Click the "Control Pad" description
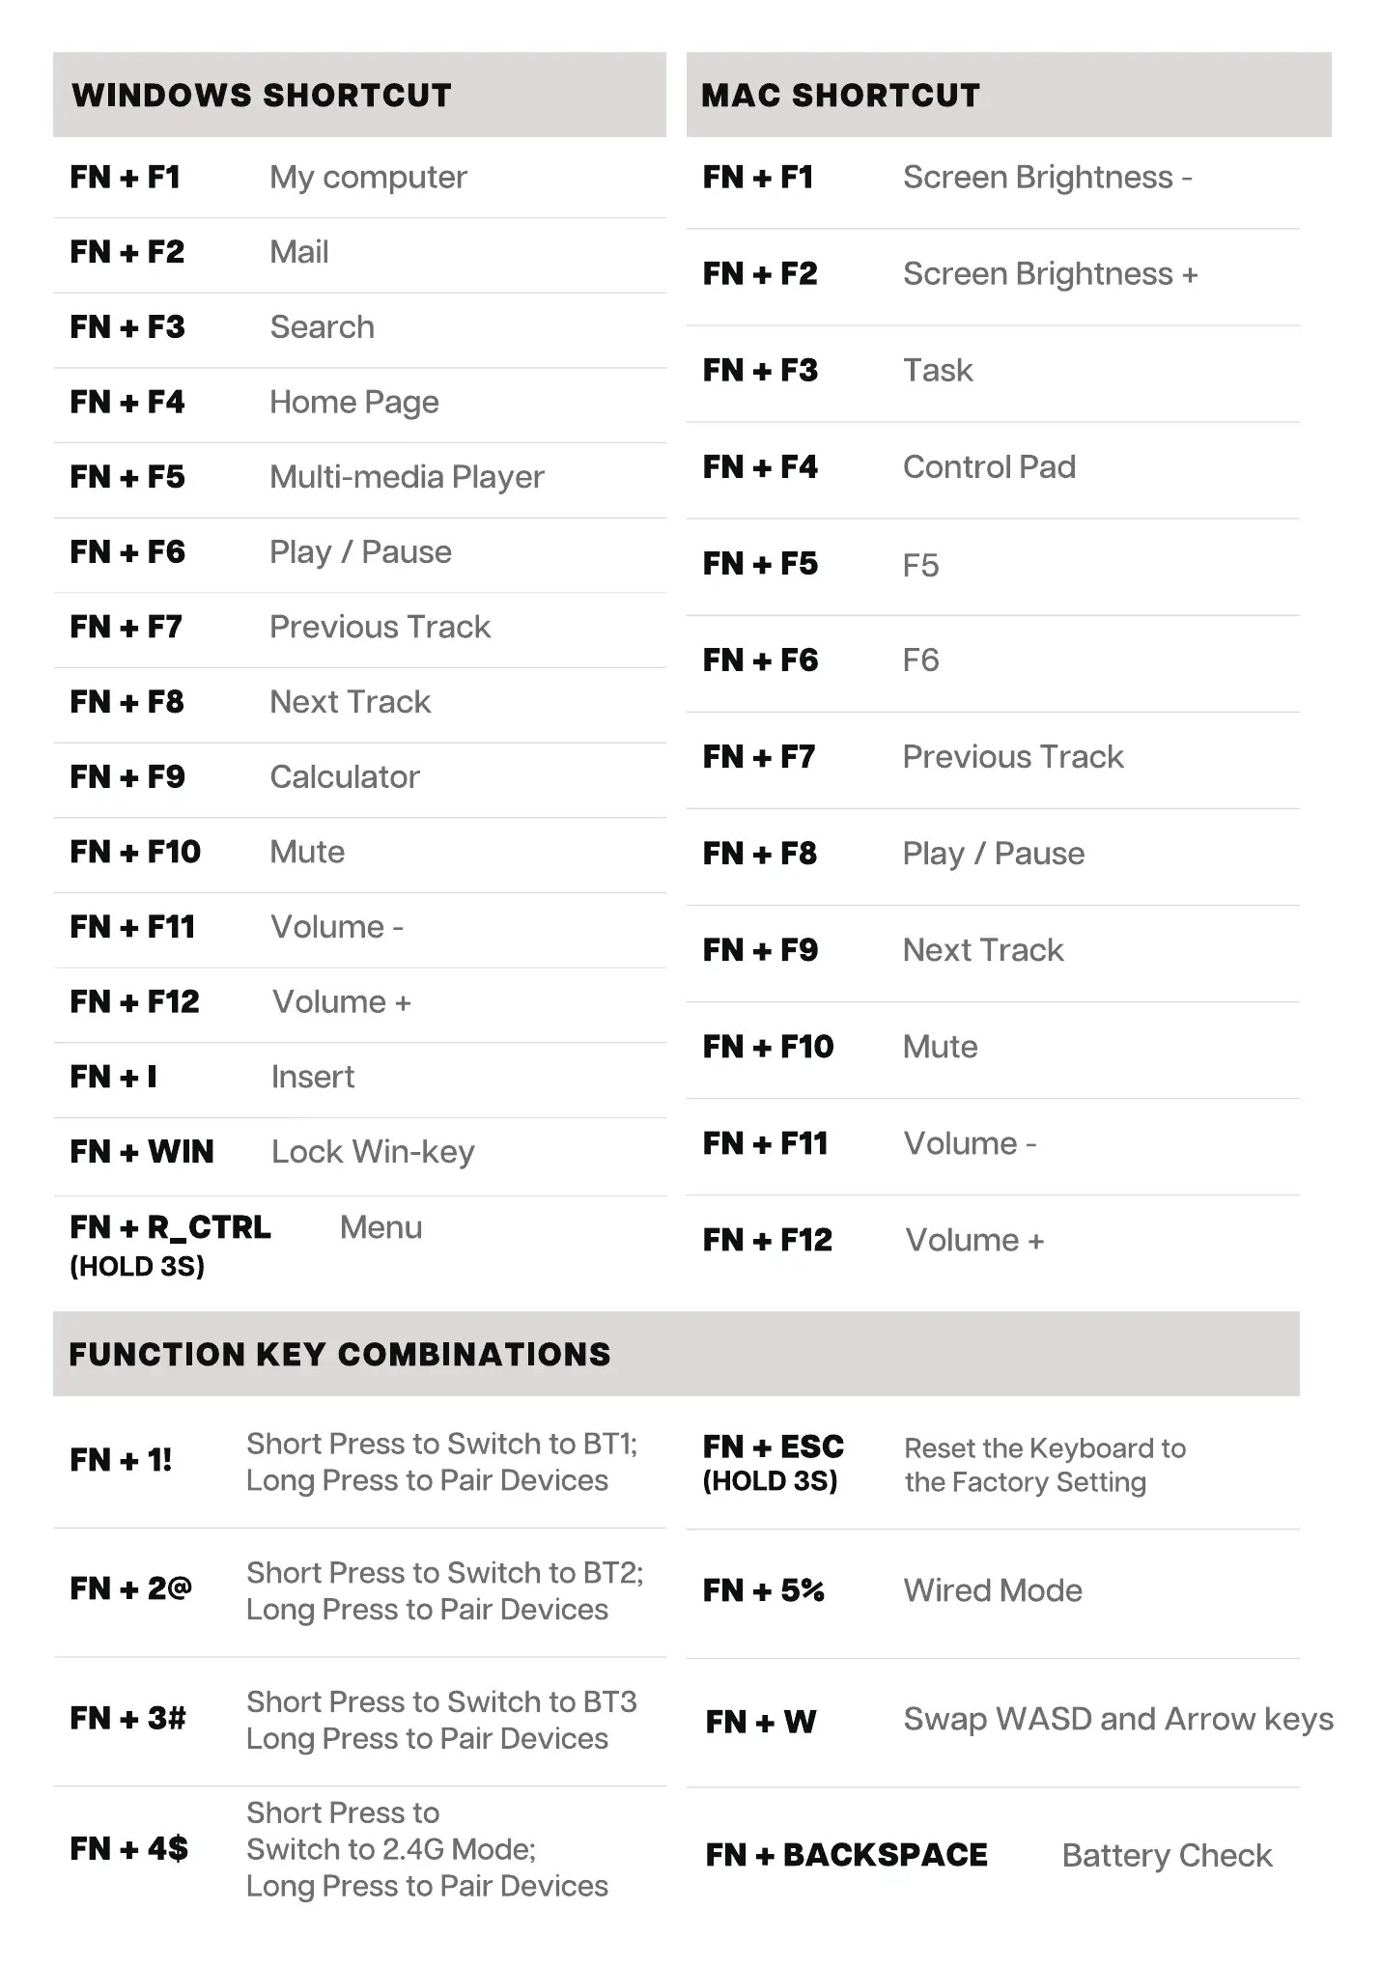 pyautogui.click(x=989, y=467)
